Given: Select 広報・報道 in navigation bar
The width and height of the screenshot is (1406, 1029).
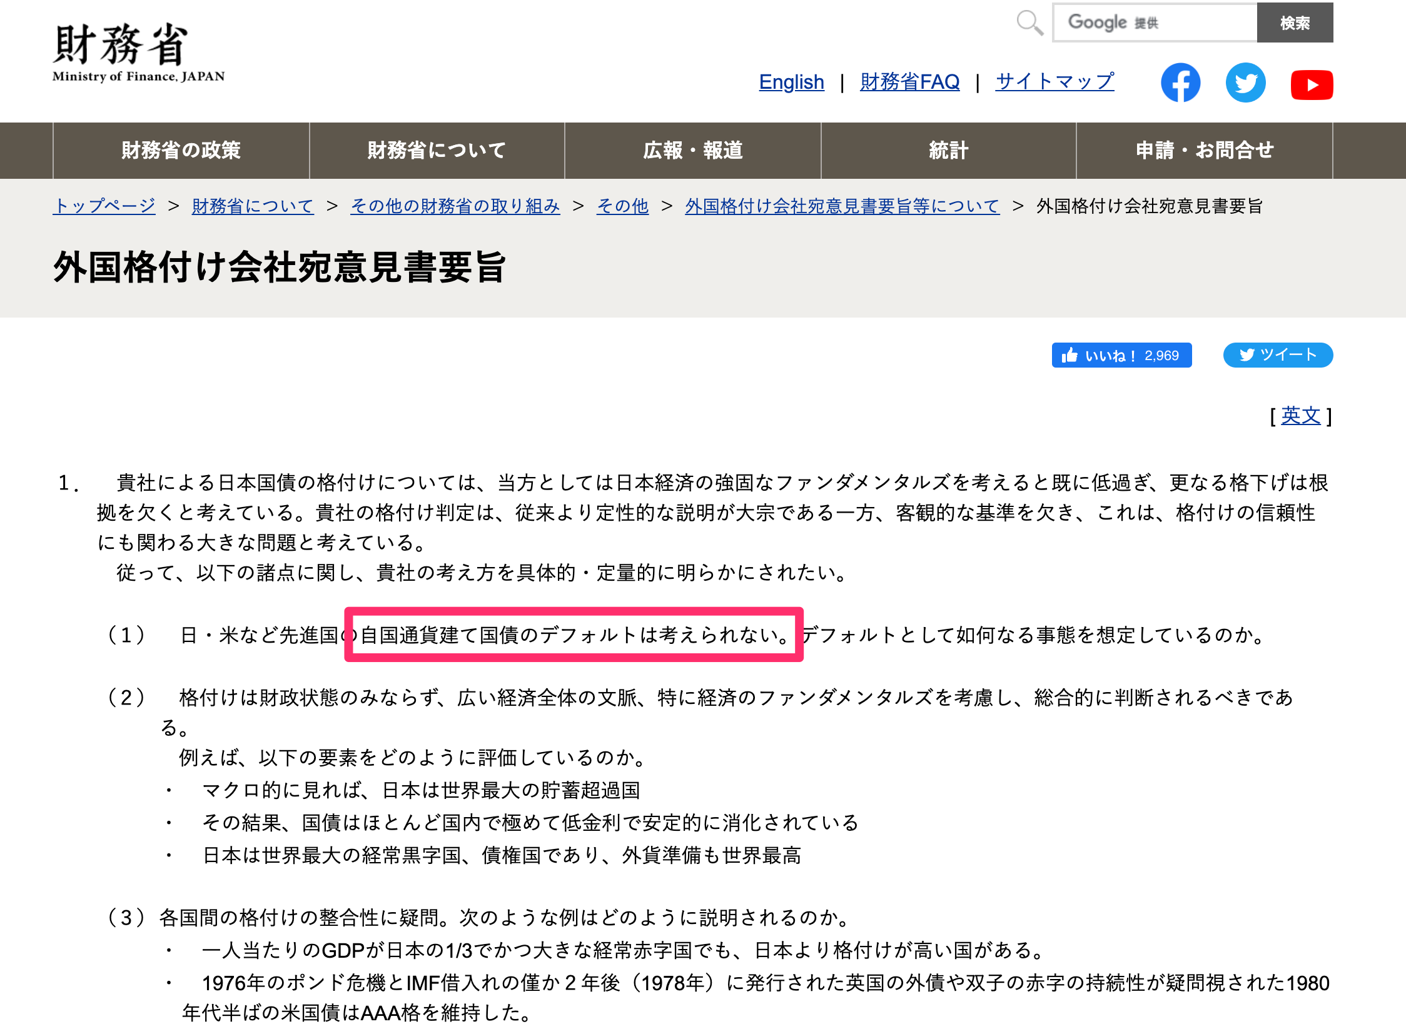Looking at the screenshot, I should [x=692, y=151].
